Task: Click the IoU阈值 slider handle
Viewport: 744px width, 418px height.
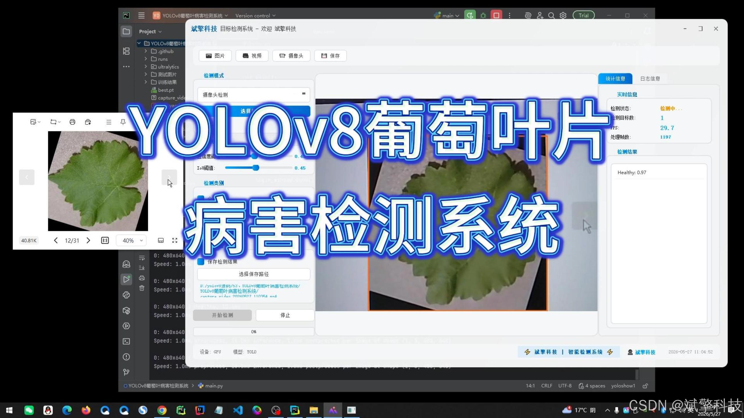Action: point(255,168)
